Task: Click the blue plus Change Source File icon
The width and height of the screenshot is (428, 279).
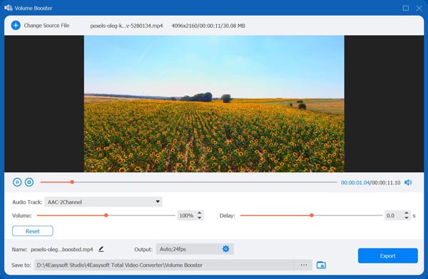Action: click(16, 26)
